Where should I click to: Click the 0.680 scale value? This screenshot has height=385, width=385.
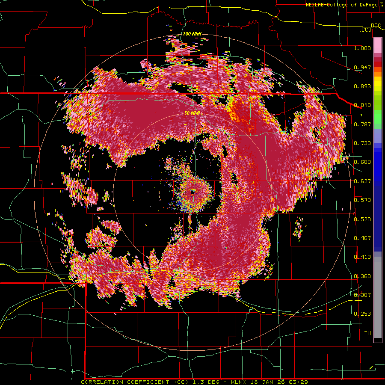[x=362, y=162]
